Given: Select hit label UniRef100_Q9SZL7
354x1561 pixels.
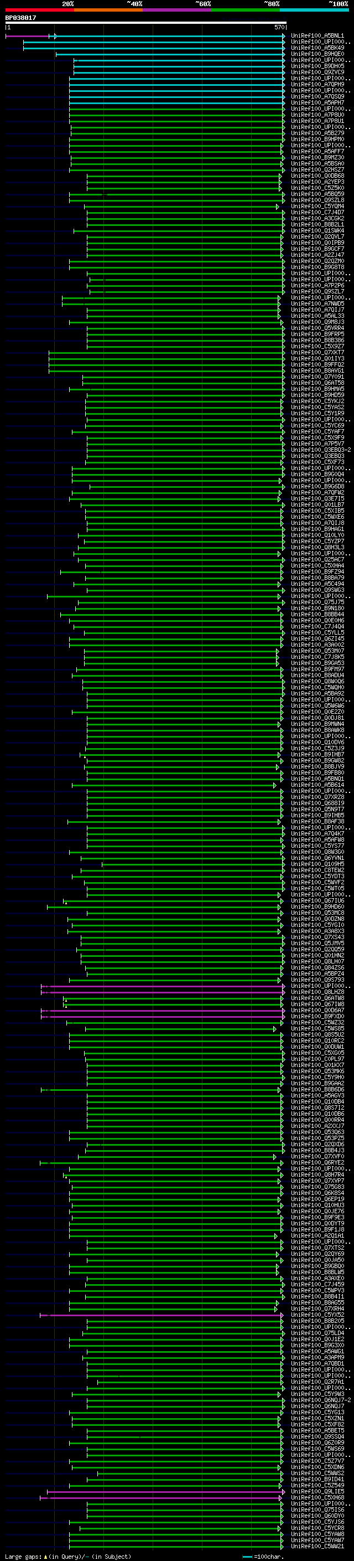Looking at the screenshot, I should coord(317,292).
